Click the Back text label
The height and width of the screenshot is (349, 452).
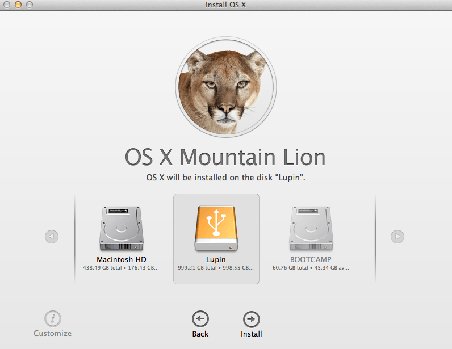(x=200, y=334)
